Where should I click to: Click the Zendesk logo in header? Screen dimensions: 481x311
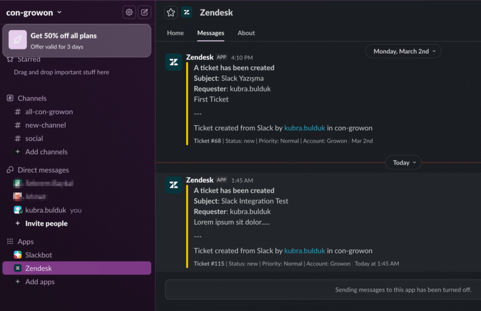point(187,13)
